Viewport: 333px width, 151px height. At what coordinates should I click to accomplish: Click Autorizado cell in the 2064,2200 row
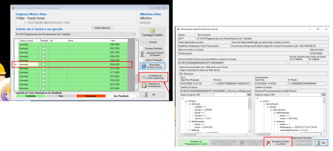click(x=28, y=64)
